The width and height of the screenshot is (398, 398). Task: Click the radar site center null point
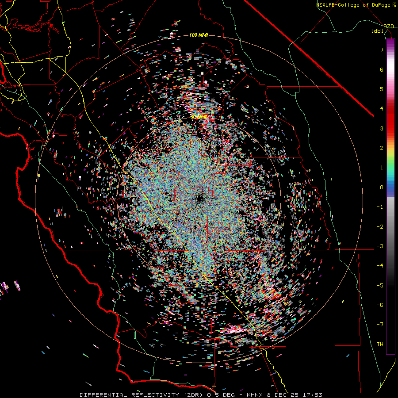click(200, 198)
